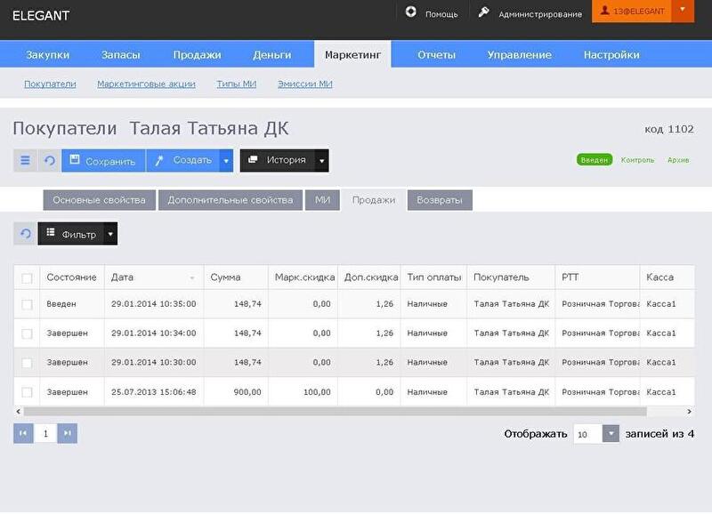712x514 pixels.
Task: Go to first page of records
Action: [x=24, y=433]
